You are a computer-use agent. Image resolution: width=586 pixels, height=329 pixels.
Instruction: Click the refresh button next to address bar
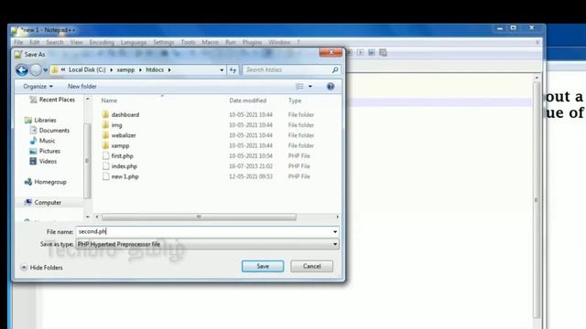pos(233,69)
